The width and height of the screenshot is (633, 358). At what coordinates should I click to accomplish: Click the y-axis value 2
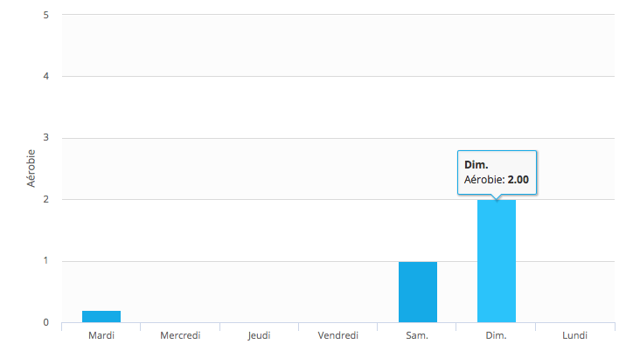[x=45, y=199]
